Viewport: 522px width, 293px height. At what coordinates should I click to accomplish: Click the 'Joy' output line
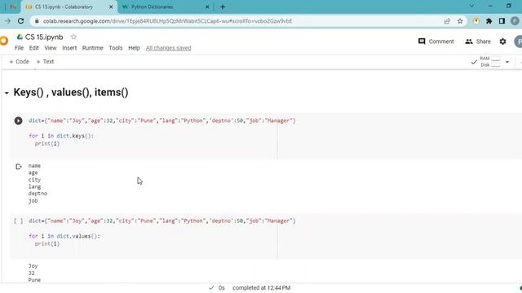33,266
